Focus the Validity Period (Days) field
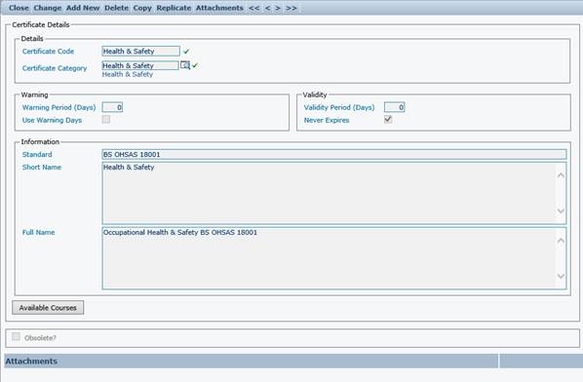 pos(395,107)
